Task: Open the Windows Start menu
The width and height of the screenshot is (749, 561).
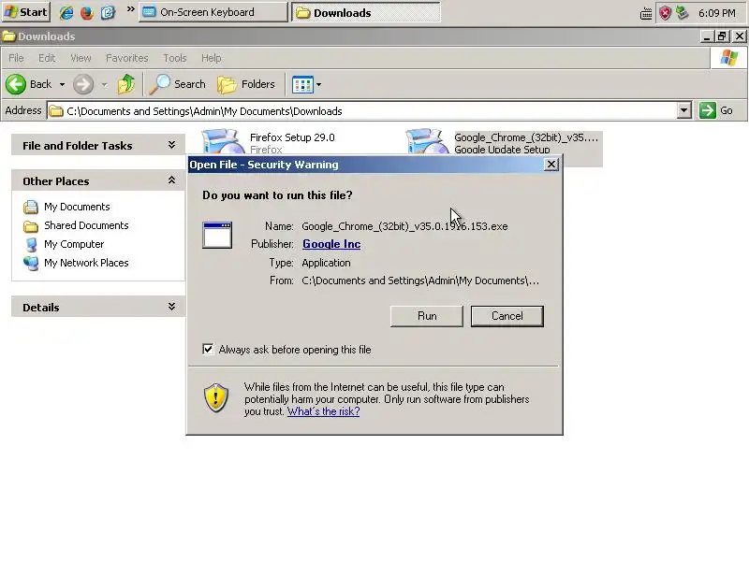Action: tap(26, 12)
